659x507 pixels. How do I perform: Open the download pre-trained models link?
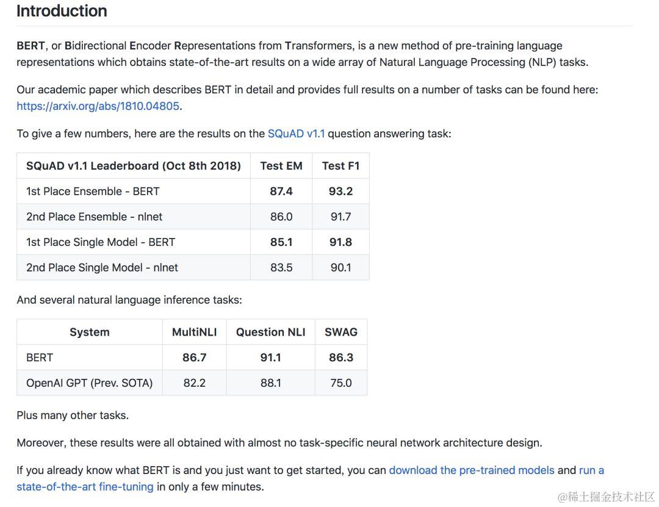pyautogui.click(x=472, y=470)
